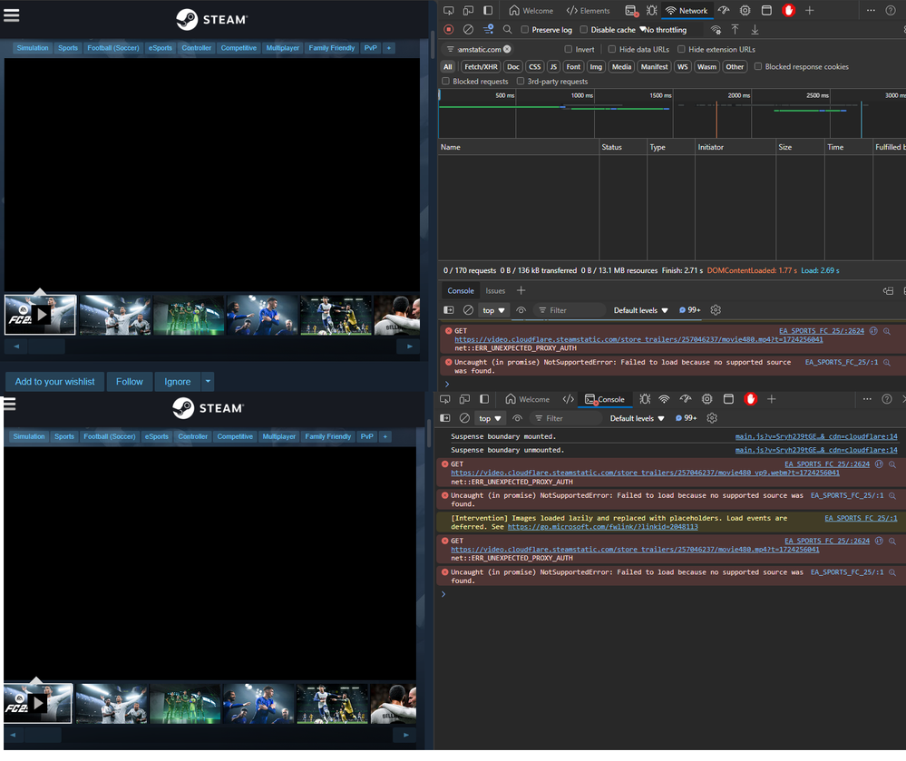Open hamburger menu in upper Steam page
The width and height of the screenshot is (906, 761).
point(12,15)
